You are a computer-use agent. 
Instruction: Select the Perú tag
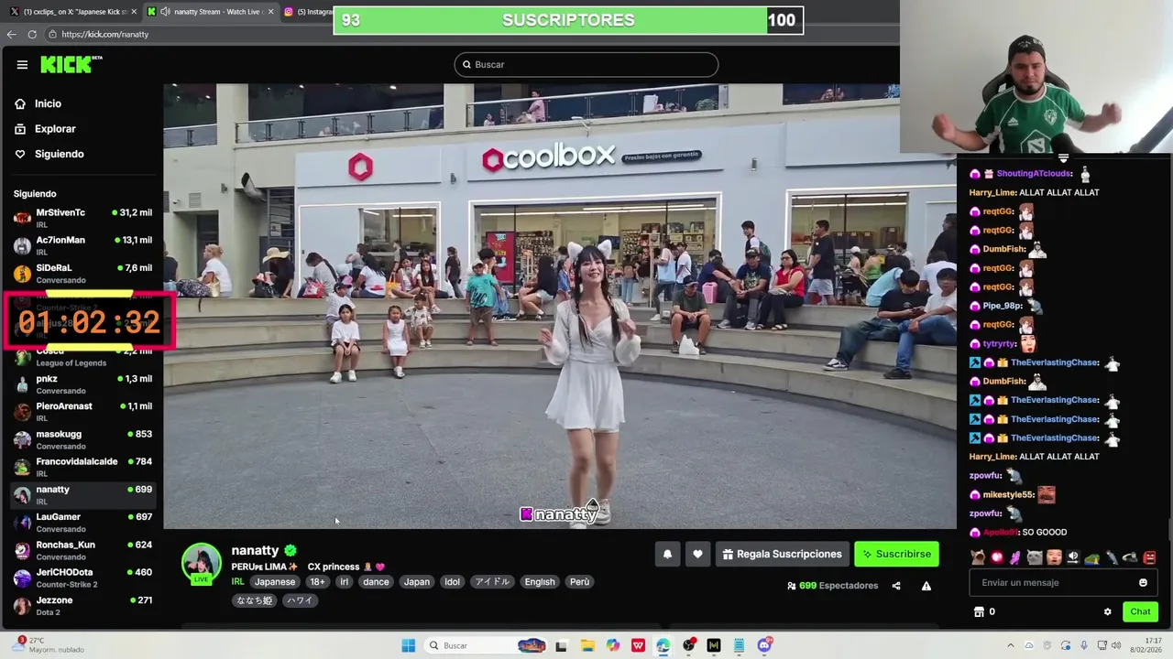580,582
